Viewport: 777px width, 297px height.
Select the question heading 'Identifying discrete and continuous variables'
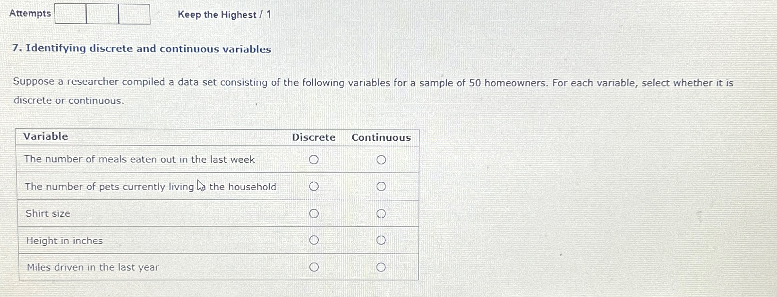(141, 49)
